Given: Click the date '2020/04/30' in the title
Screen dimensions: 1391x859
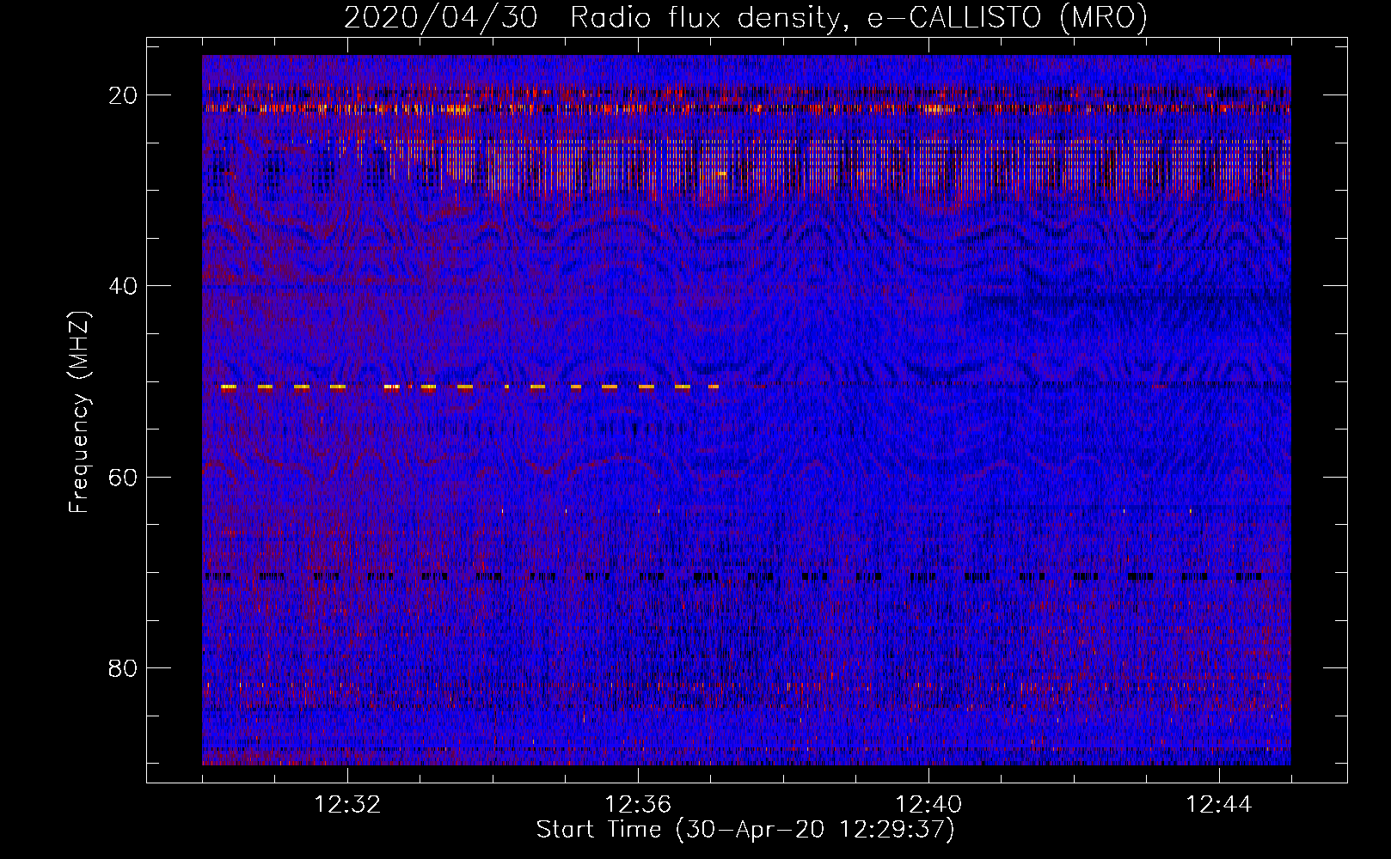Looking at the screenshot, I should [x=441, y=18].
